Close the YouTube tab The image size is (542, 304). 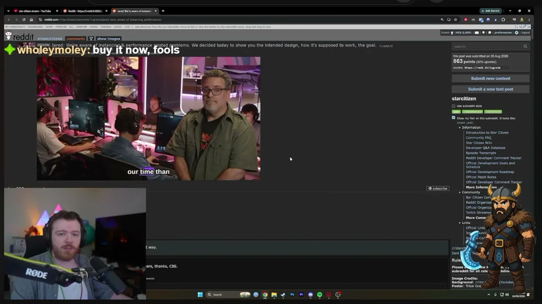pyautogui.click(x=57, y=11)
